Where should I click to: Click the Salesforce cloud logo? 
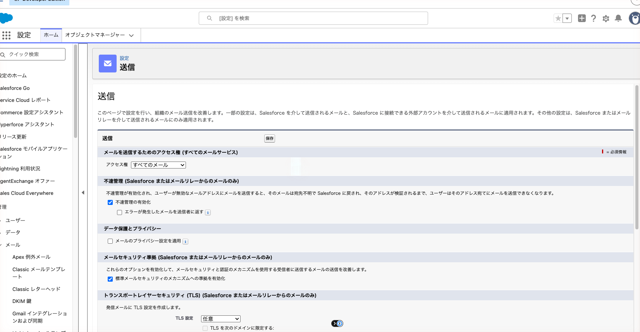tap(6, 18)
